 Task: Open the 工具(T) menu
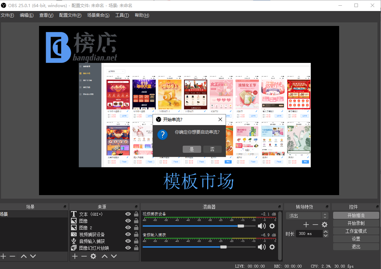point(122,15)
